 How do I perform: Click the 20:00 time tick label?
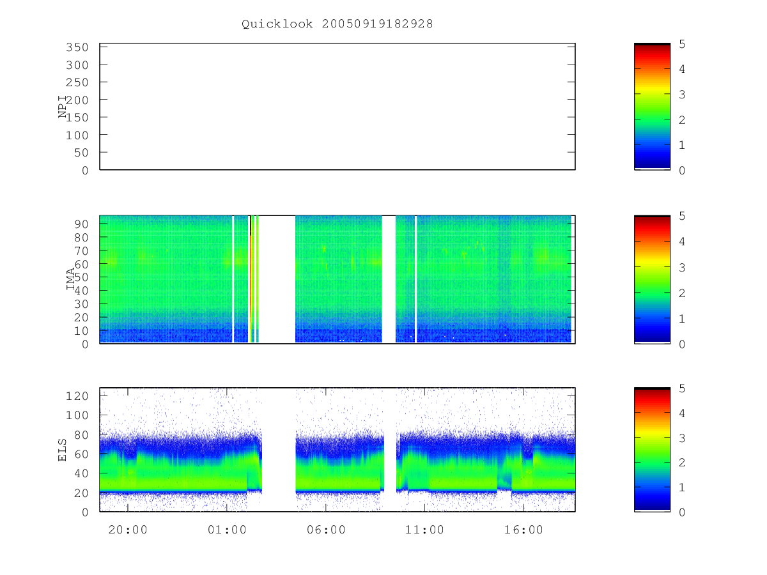coord(128,530)
